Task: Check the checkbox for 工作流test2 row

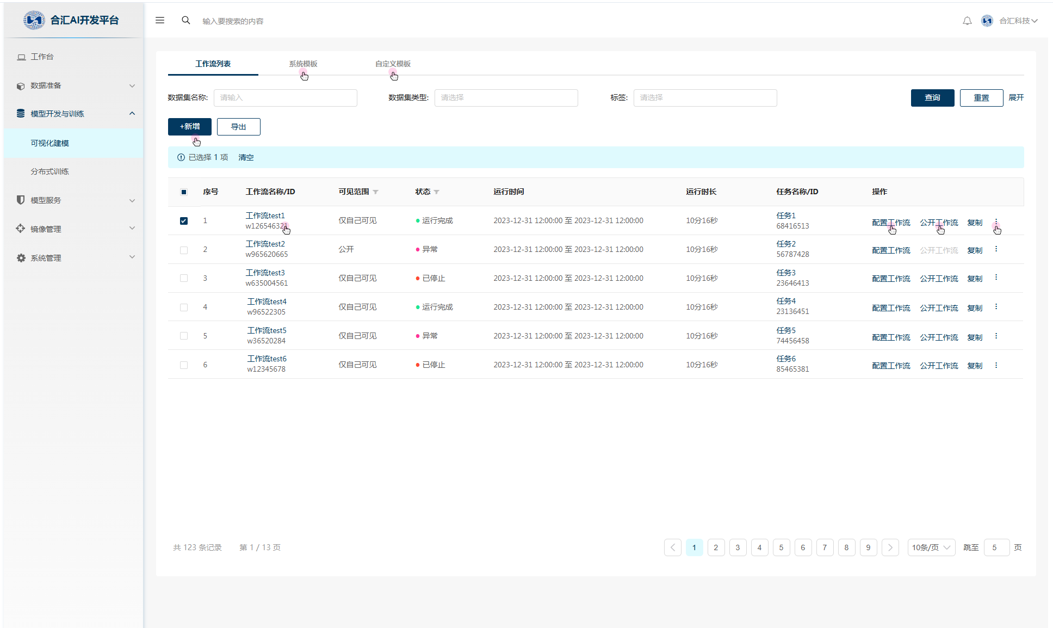Action: pyautogui.click(x=184, y=250)
